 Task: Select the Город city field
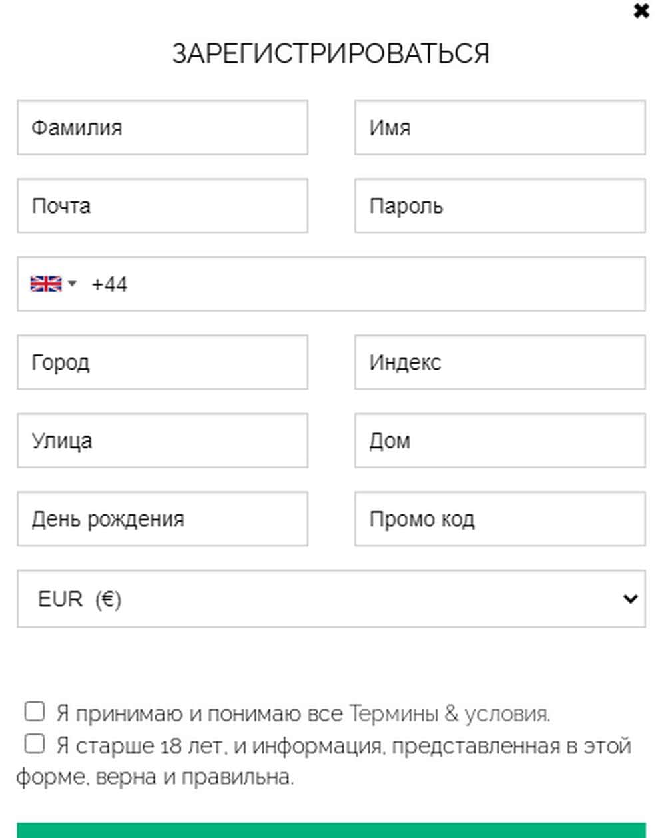pos(163,362)
